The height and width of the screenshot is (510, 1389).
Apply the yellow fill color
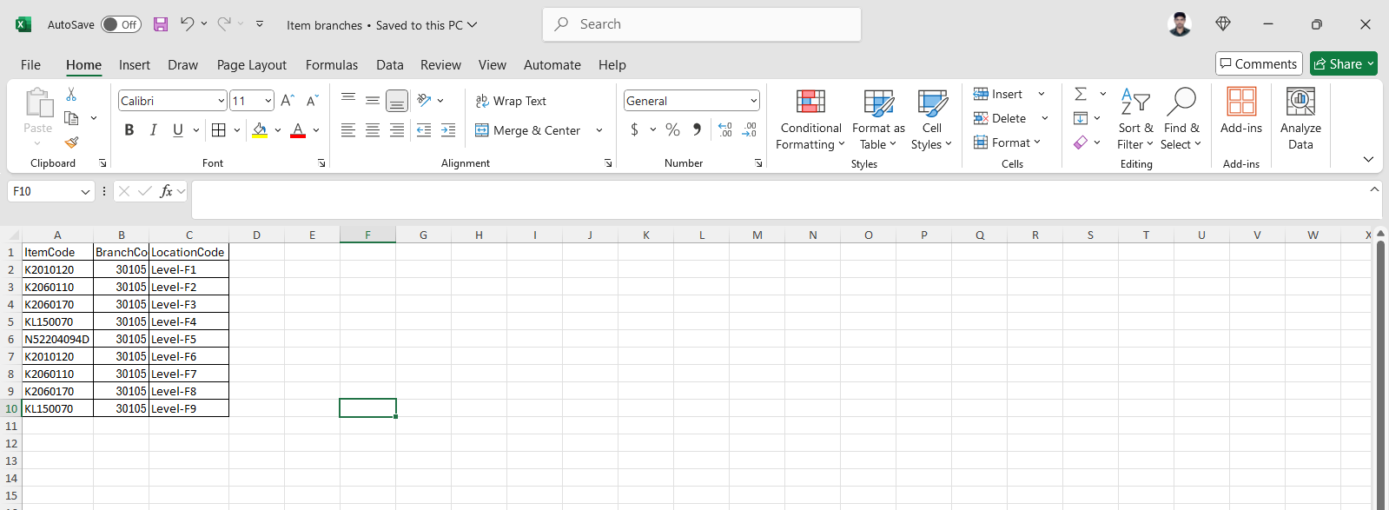[x=260, y=130]
